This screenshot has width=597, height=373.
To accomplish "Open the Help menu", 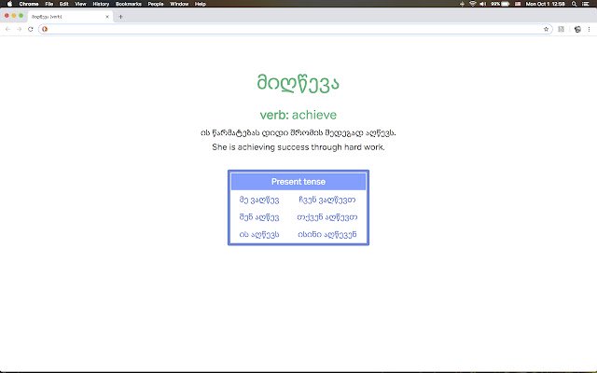I will [x=201, y=4].
